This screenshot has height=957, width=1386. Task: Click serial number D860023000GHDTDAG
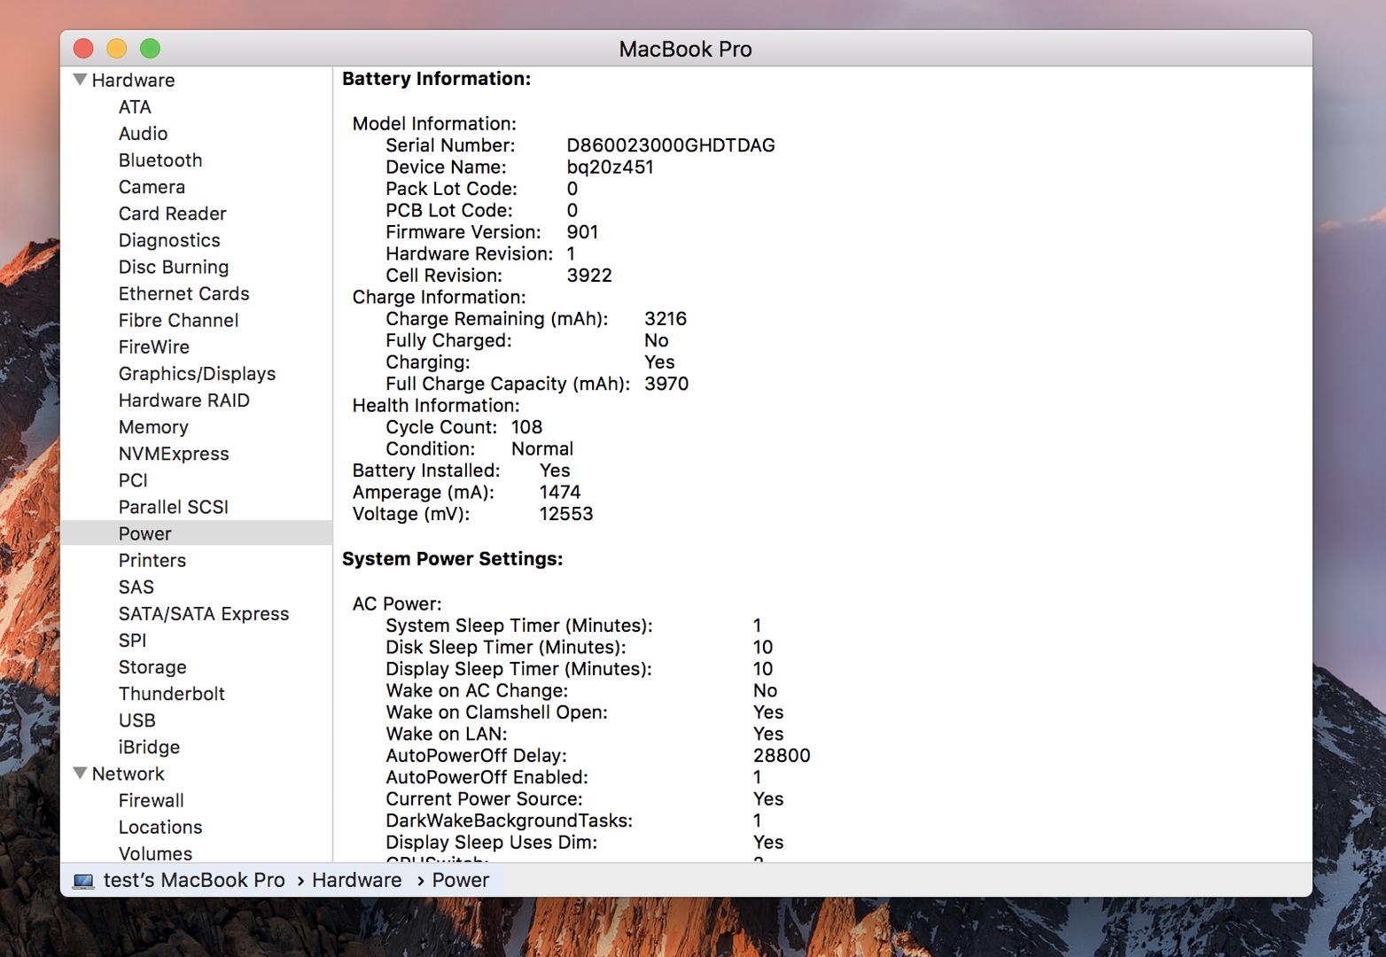671,145
